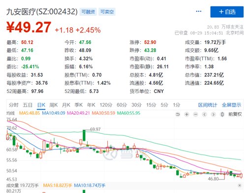Move chart left with previous arrow
This screenshot has height=193, width=246.
click(x=204, y=114)
